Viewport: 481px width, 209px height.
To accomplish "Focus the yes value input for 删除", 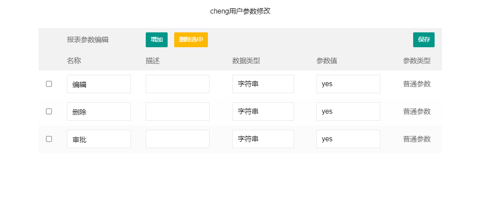I will (348, 111).
